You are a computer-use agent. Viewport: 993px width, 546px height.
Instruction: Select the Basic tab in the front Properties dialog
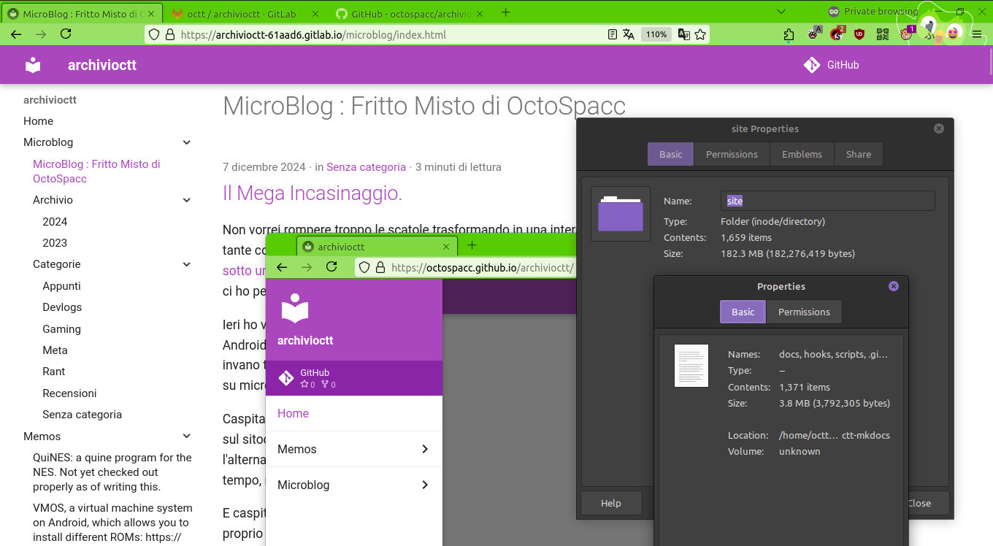tap(743, 312)
